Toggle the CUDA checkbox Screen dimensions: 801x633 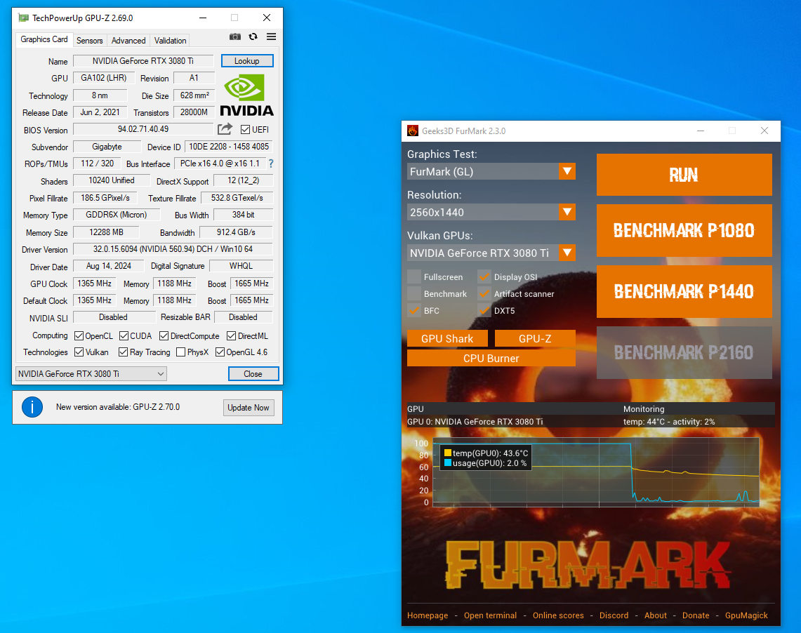(124, 336)
